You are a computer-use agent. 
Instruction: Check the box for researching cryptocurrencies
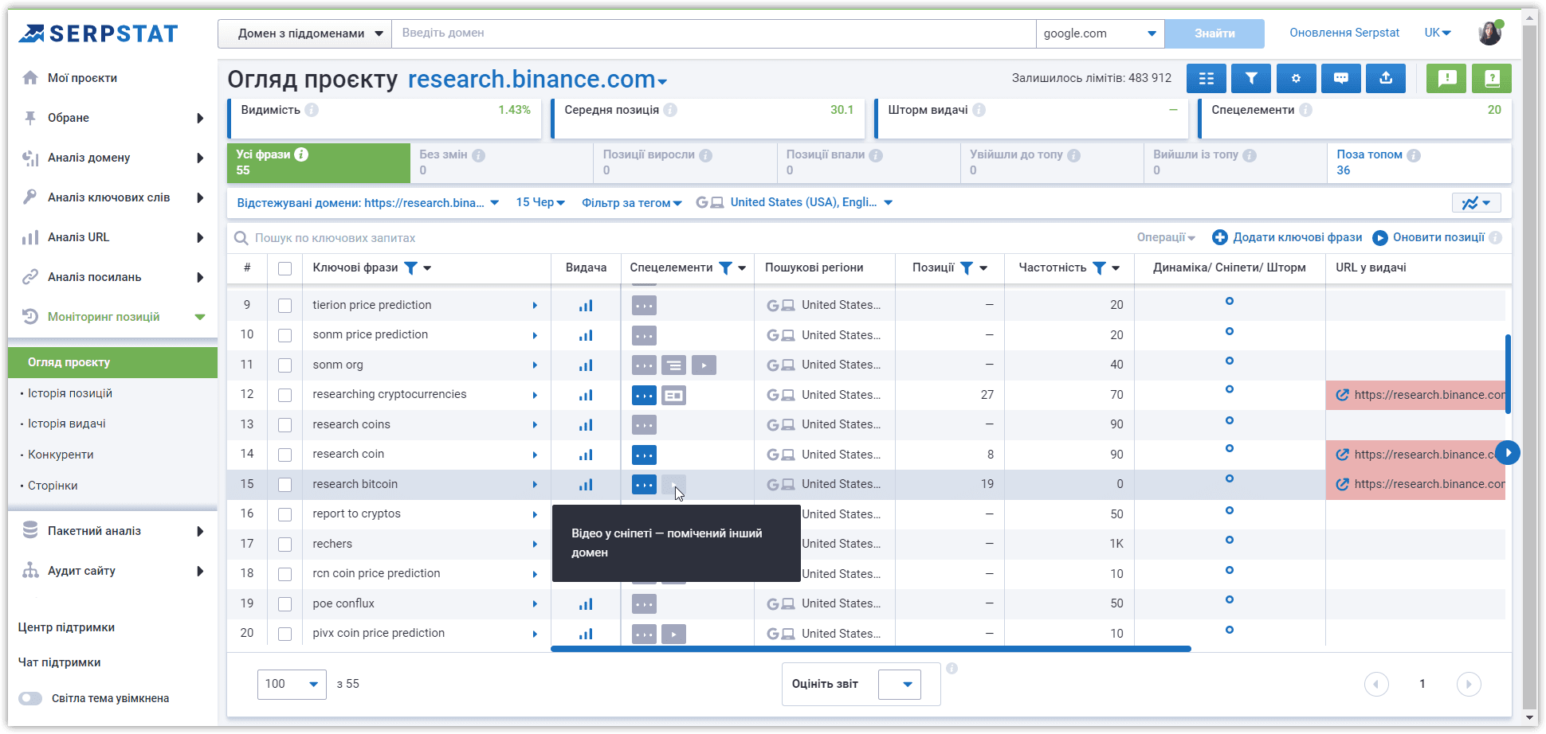click(284, 395)
